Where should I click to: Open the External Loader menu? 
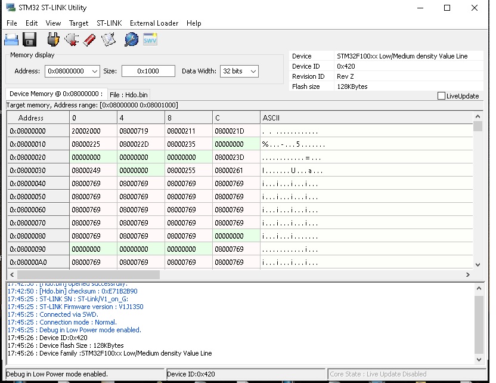coord(154,23)
